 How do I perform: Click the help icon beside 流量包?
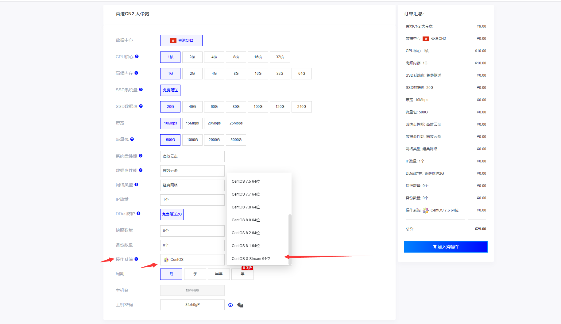click(x=132, y=139)
